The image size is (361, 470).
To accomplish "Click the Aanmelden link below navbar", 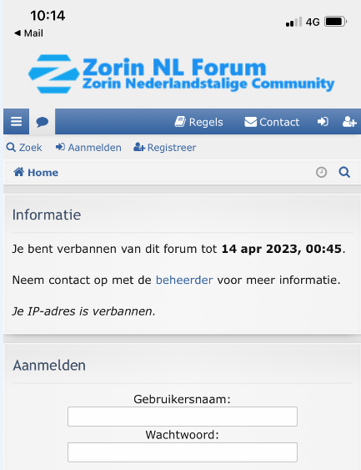I will coord(88,148).
